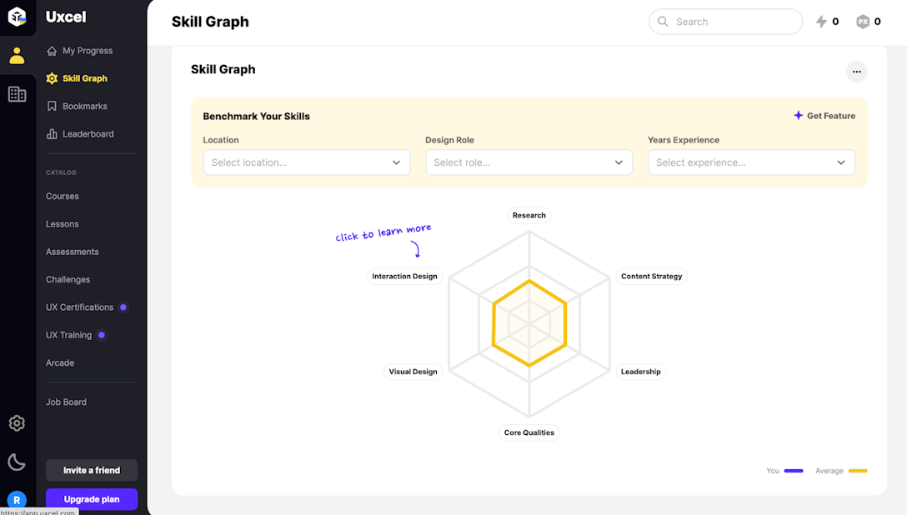Click the R account avatar
The width and height of the screenshot is (907, 515).
coord(17,501)
